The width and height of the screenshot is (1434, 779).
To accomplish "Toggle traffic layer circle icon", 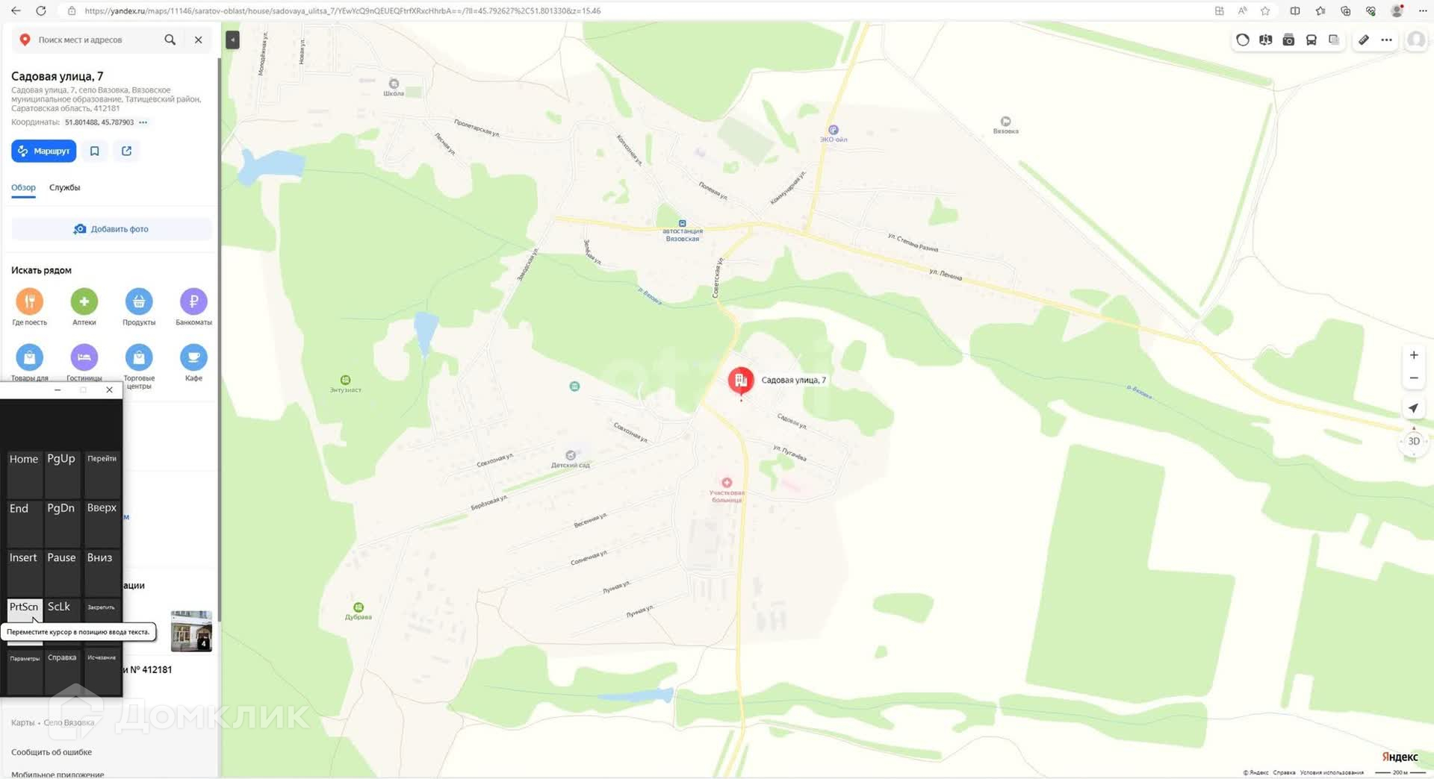I will tap(1243, 40).
